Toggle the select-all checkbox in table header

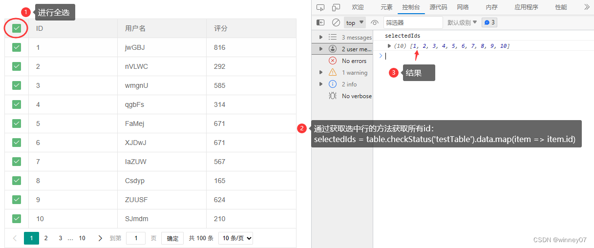17,28
